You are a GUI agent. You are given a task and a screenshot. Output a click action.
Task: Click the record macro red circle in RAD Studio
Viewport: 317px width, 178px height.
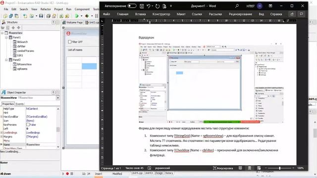[67, 174]
